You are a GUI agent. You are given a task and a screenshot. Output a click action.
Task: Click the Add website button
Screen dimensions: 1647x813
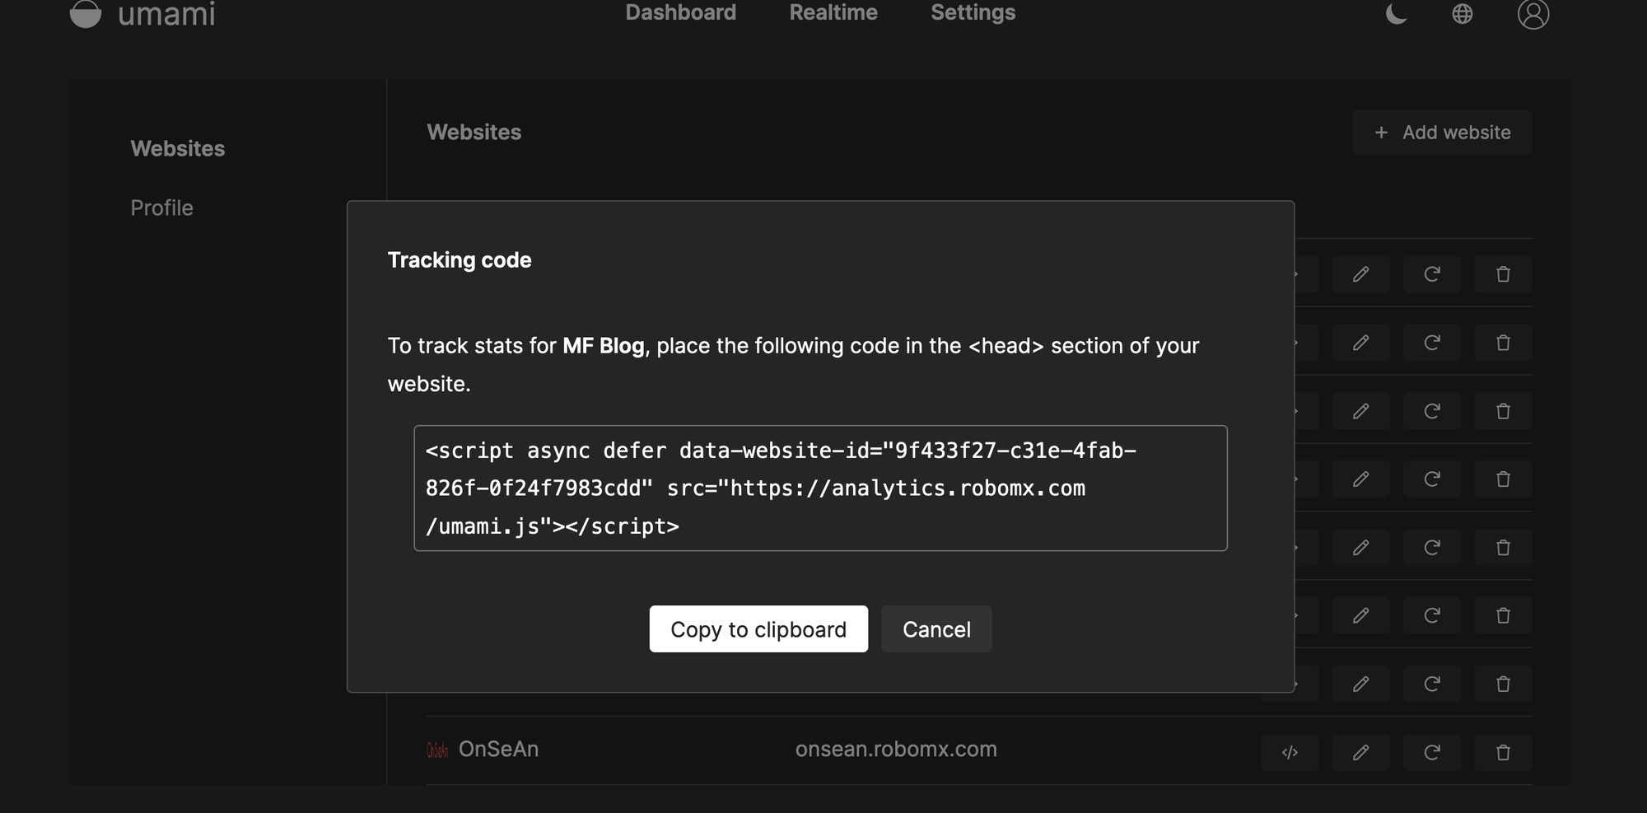point(1442,132)
